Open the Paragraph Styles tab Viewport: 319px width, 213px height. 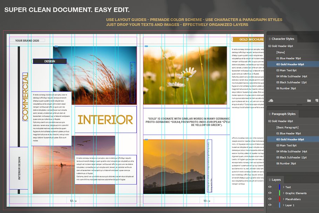tap(284, 114)
